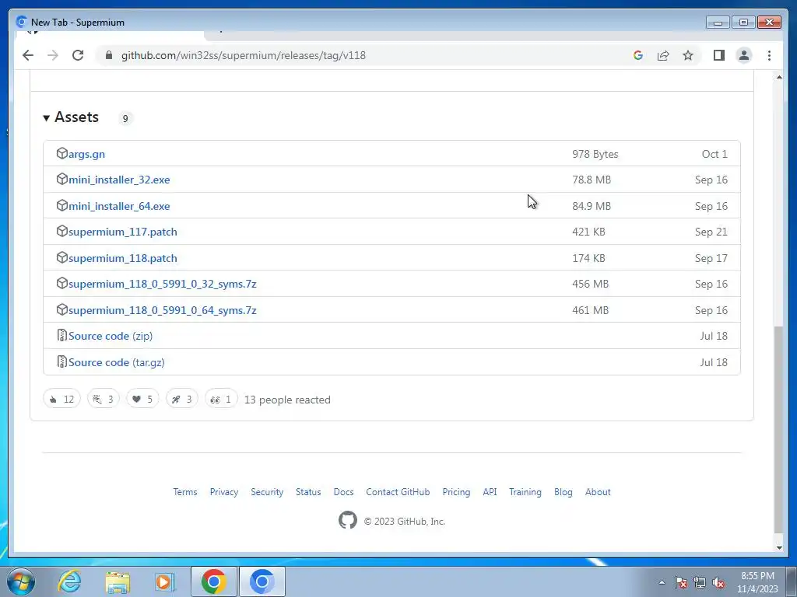Toggle the hooray reaction with 3
Image resolution: width=797 pixels, height=597 pixels.
click(104, 399)
